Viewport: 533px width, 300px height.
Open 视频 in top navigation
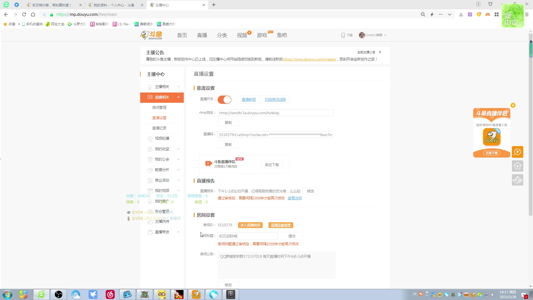242,35
